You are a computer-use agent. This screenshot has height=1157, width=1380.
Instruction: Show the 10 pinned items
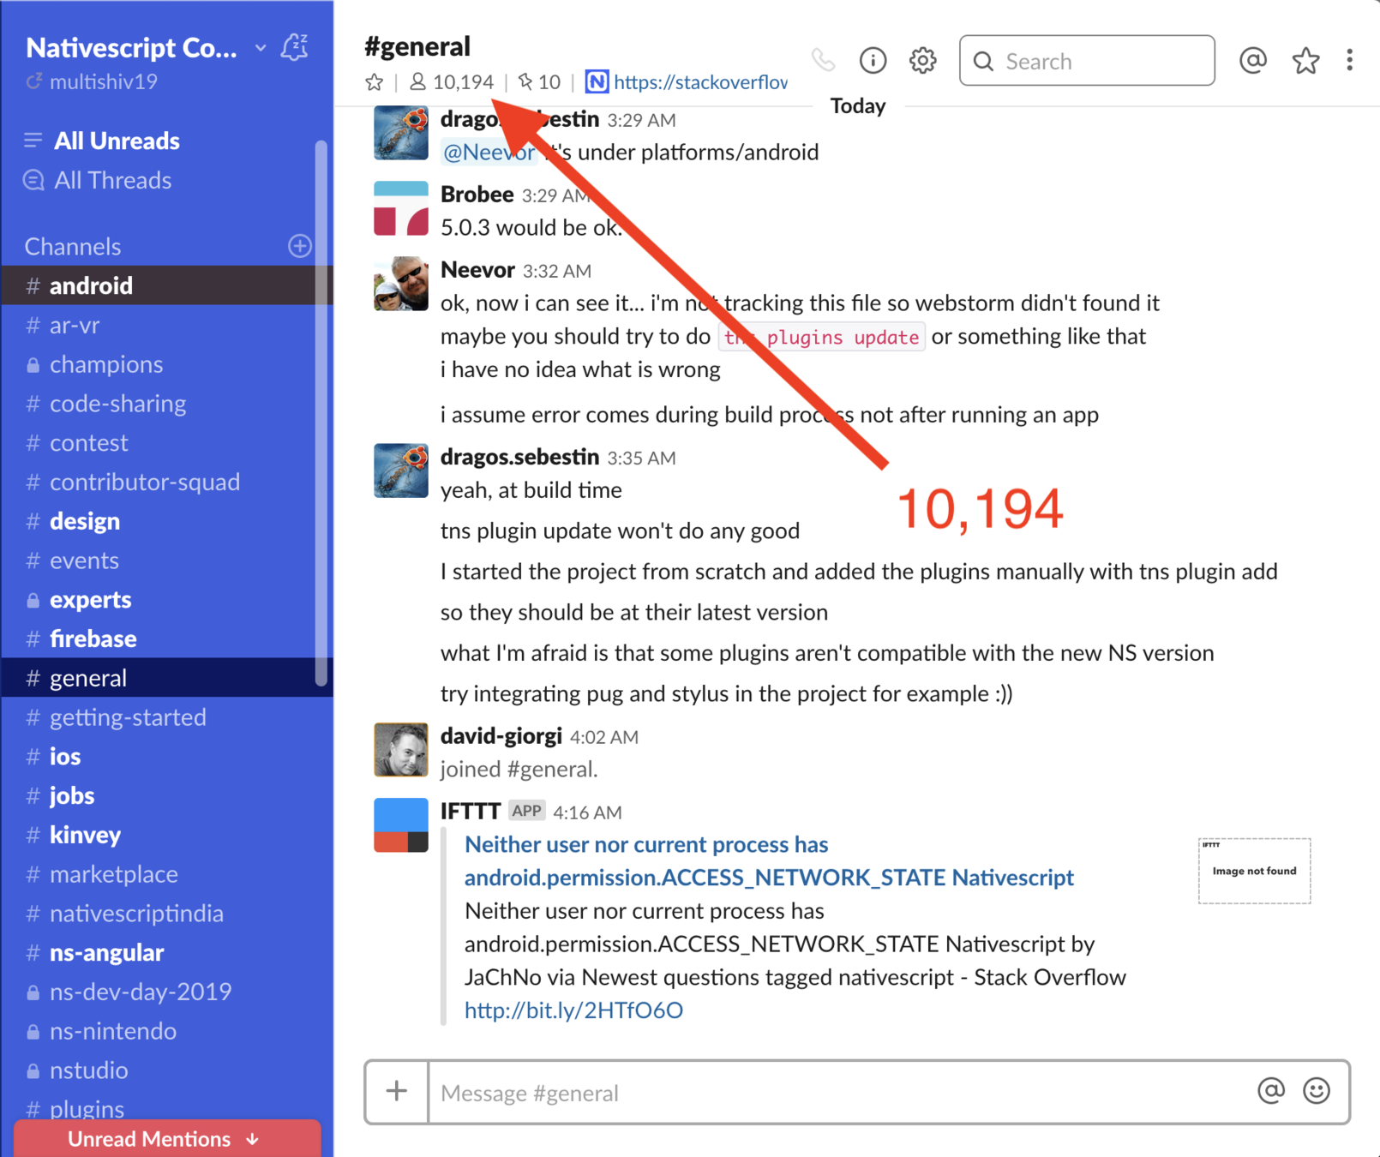pyautogui.click(x=539, y=82)
